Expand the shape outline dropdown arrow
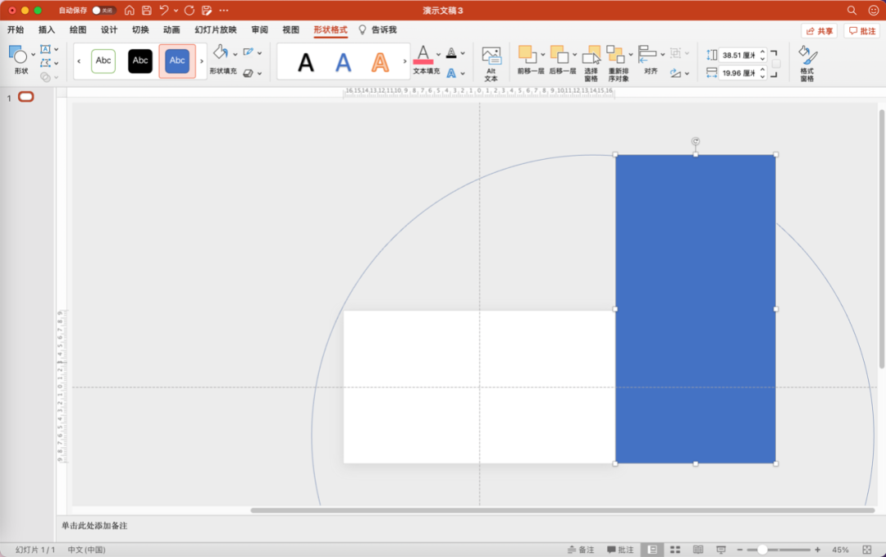This screenshot has height=557, width=886. tap(259, 53)
